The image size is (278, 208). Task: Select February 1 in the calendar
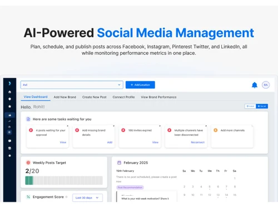click(235, 179)
